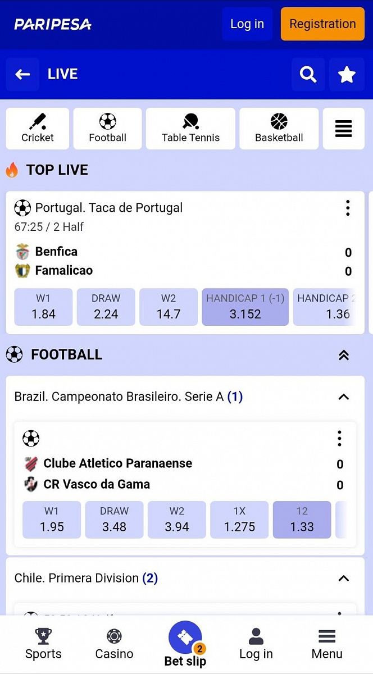Image resolution: width=373 pixels, height=674 pixels.
Task: Go back using the left arrow
Action: pos(22,74)
